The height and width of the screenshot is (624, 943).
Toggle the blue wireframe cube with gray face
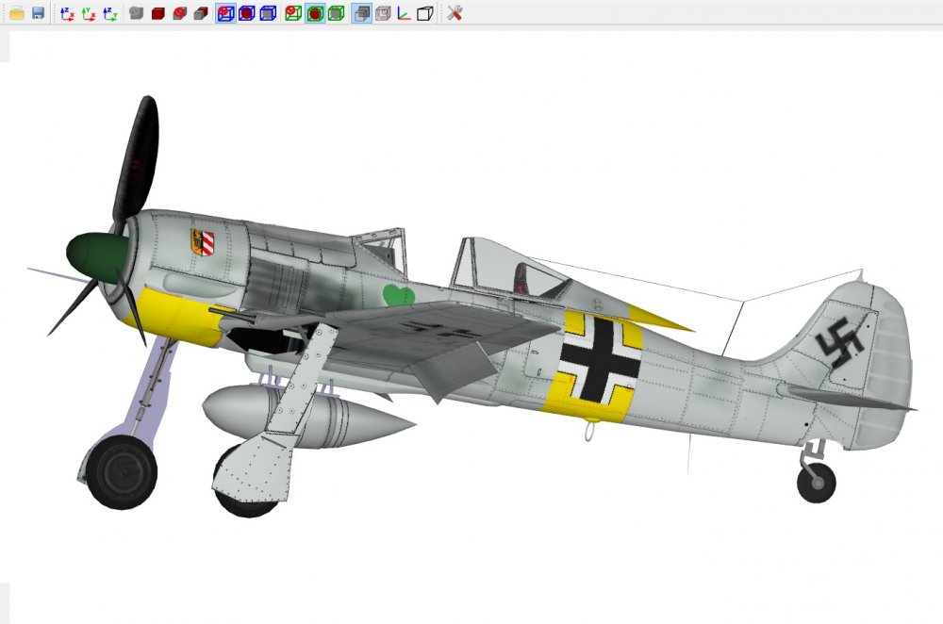268,13
